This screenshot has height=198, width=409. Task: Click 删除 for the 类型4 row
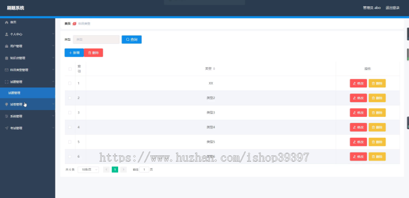pos(377,127)
